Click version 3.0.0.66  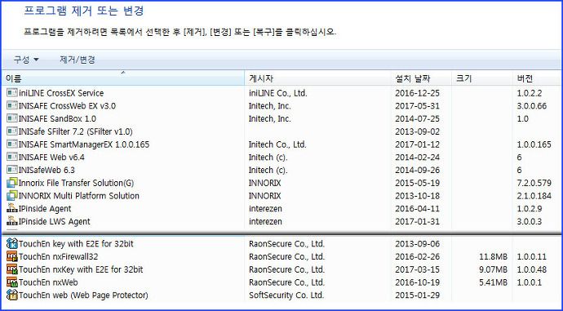[x=532, y=106]
